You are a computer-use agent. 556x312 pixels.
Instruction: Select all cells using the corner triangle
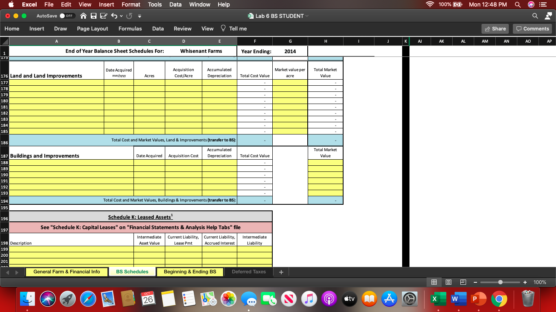tap(4, 41)
